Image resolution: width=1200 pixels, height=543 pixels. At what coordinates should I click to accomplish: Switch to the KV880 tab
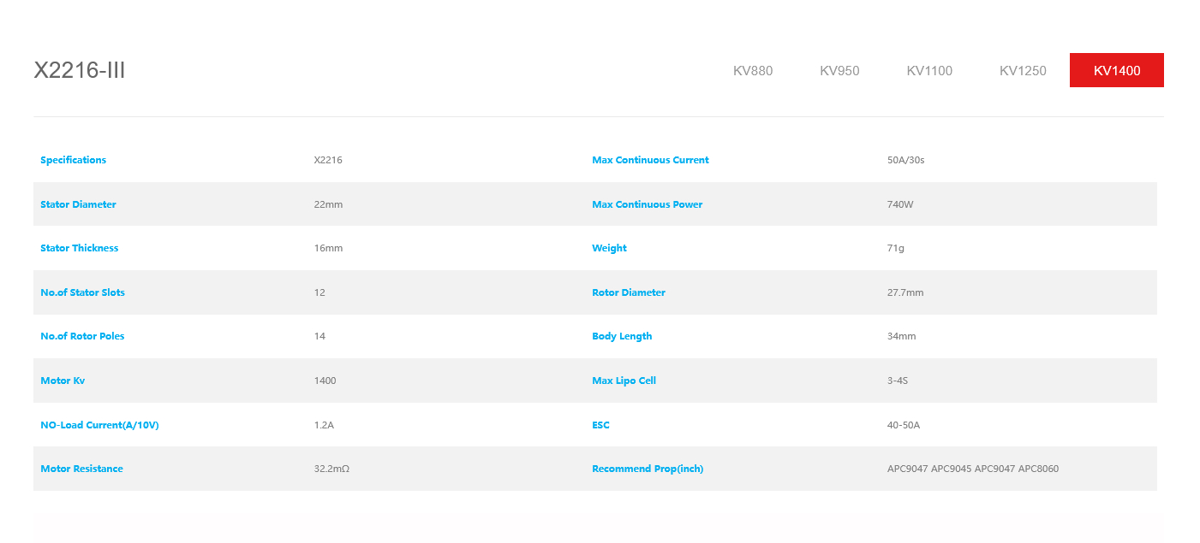click(753, 70)
